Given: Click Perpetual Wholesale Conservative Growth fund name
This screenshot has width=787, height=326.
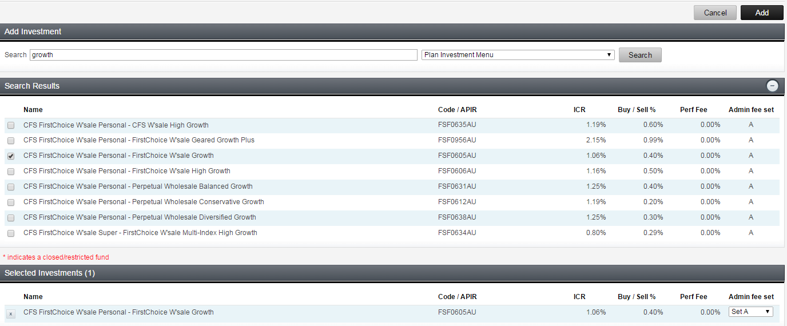Looking at the screenshot, I should [x=144, y=202].
